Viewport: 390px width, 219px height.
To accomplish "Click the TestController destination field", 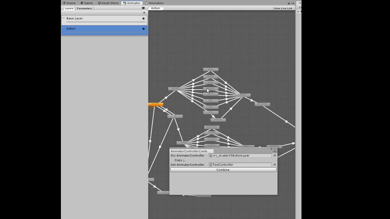I will pyautogui.click(x=240, y=165).
